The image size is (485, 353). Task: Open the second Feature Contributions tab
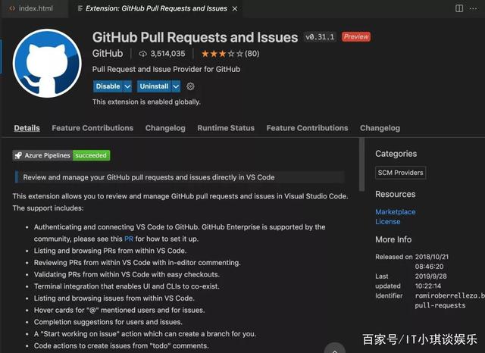coord(307,128)
